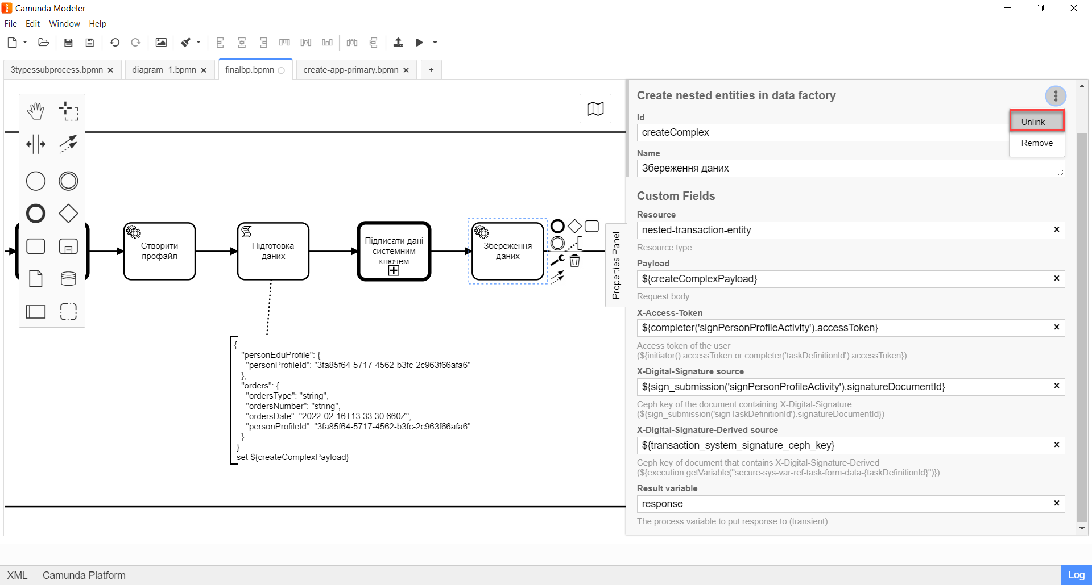Open the wrench change type icon
Viewport: 1092px width, 585px height.
point(557,261)
